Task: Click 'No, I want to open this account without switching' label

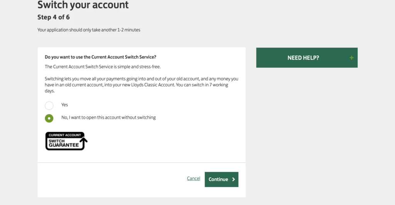Action: pos(108,118)
